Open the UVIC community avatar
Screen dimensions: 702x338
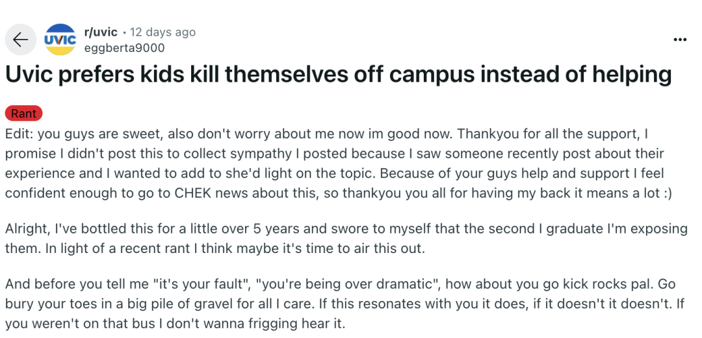60,40
